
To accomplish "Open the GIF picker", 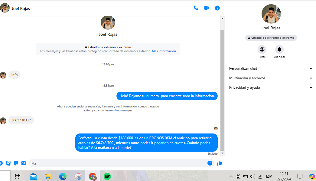I will (24, 163).
